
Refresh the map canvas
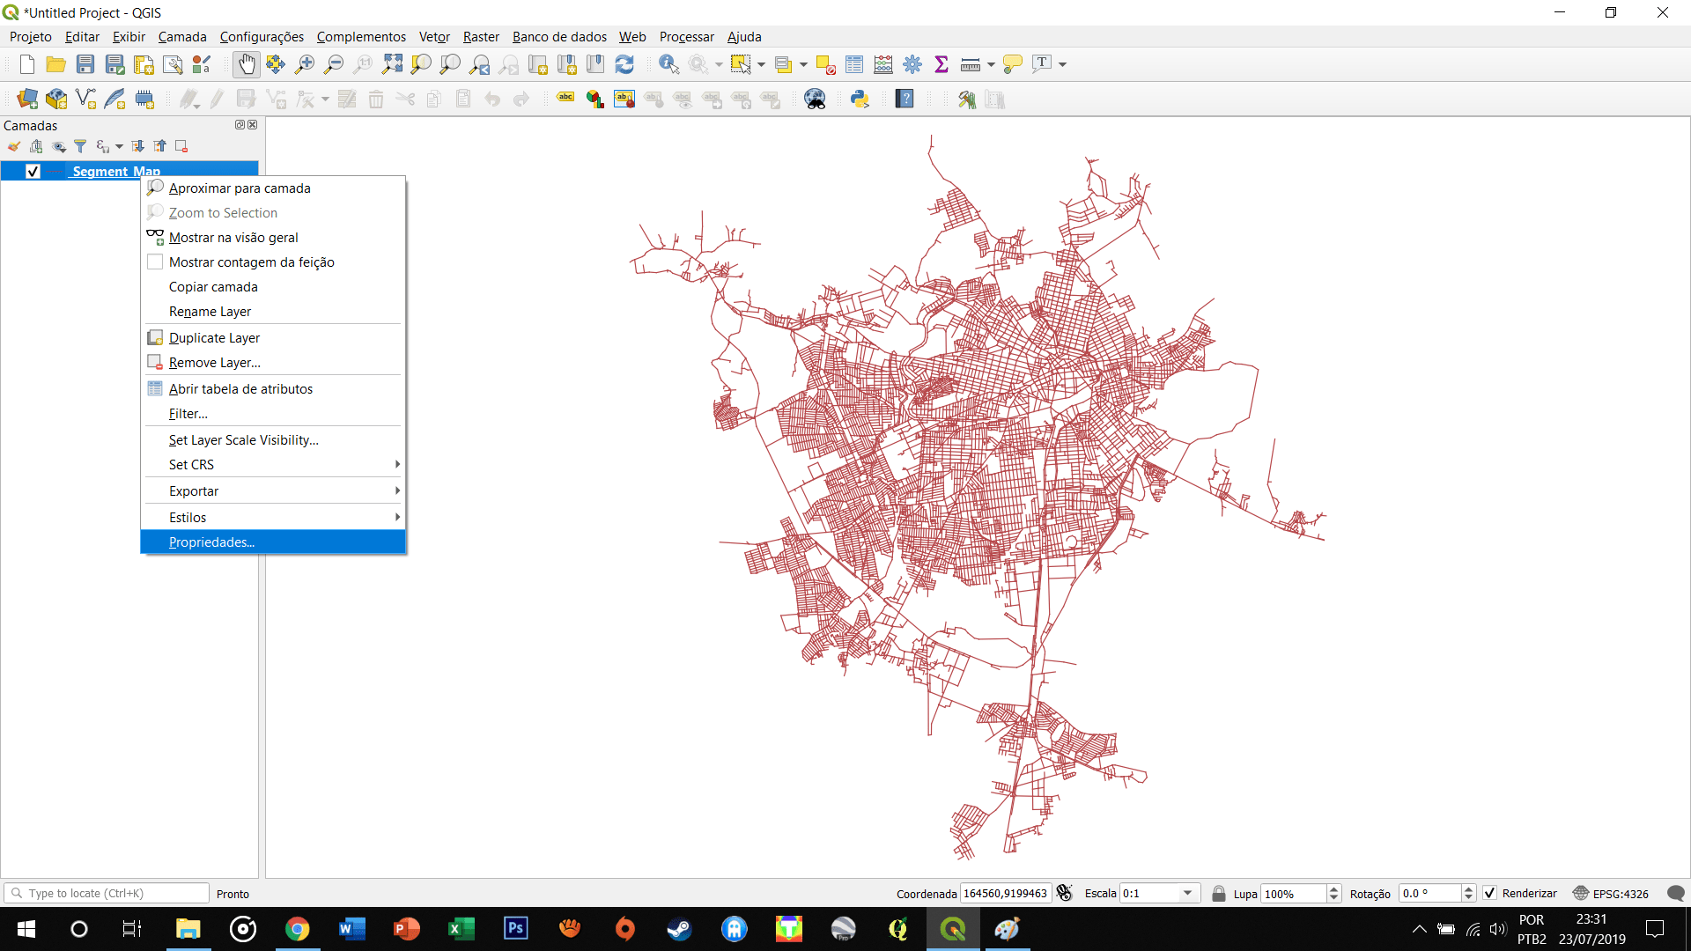pyautogui.click(x=625, y=63)
